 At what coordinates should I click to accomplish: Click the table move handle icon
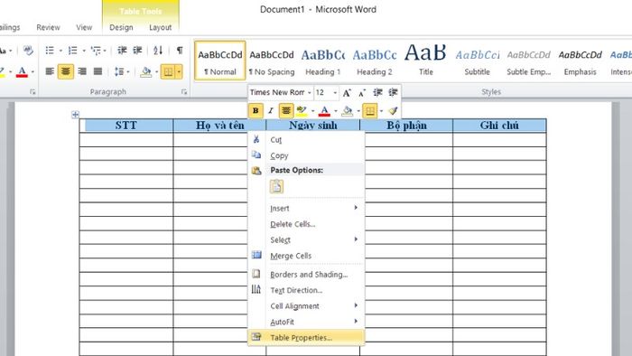[75, 115]
